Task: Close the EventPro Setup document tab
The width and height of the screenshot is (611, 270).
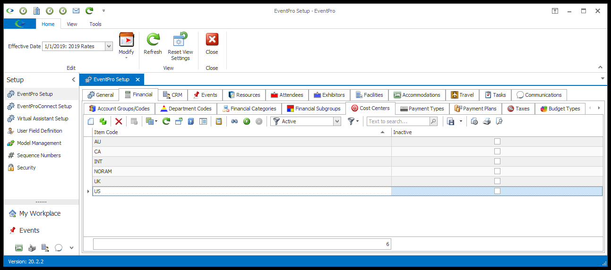Action: pyautogui.click(x=138, y=79)
